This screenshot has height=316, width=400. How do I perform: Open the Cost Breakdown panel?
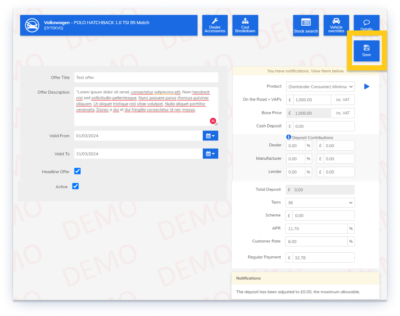click(x=245, y=25)
